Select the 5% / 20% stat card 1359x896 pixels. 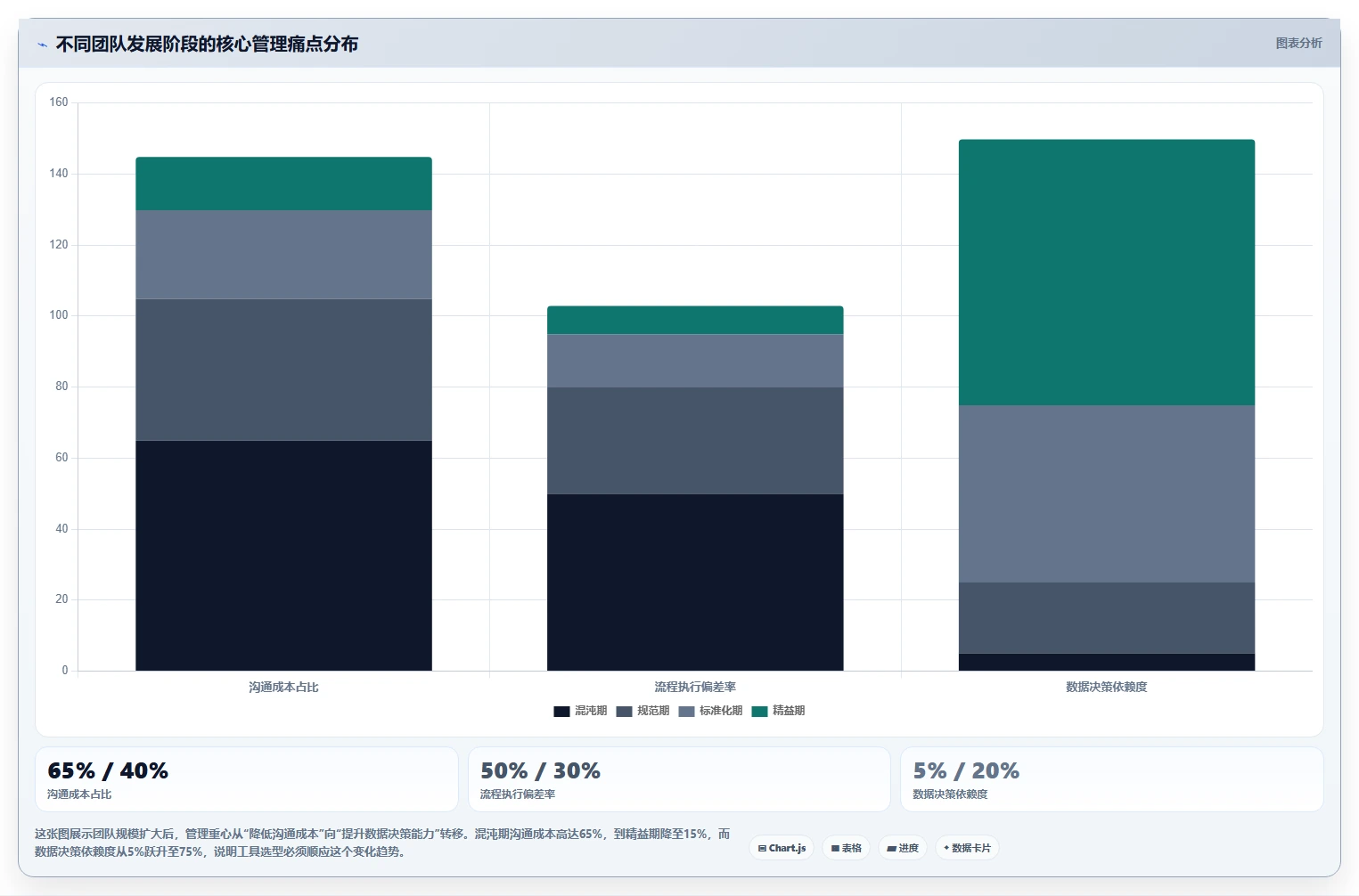coord(1111,779)
